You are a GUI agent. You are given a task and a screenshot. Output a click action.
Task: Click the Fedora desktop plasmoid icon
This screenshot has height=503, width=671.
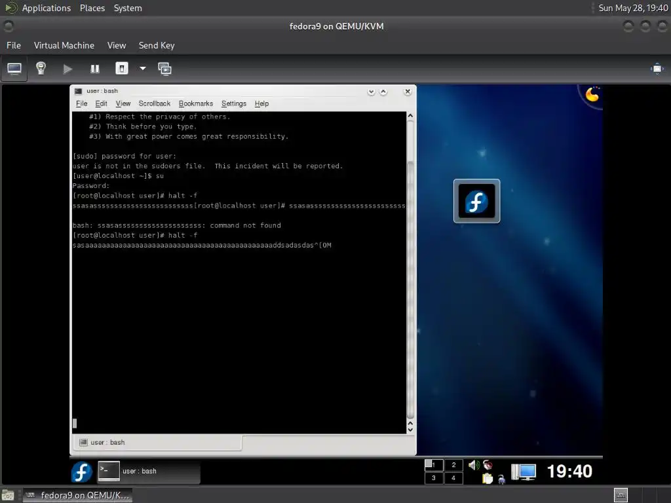(x=477, y=201)
